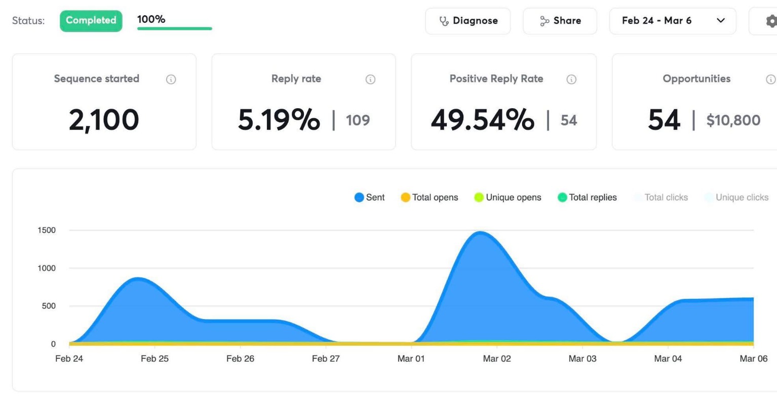Click info icon beside Positive Reply Rate
This screenshot has width=777, height=396.
click(x=571, y=79)
